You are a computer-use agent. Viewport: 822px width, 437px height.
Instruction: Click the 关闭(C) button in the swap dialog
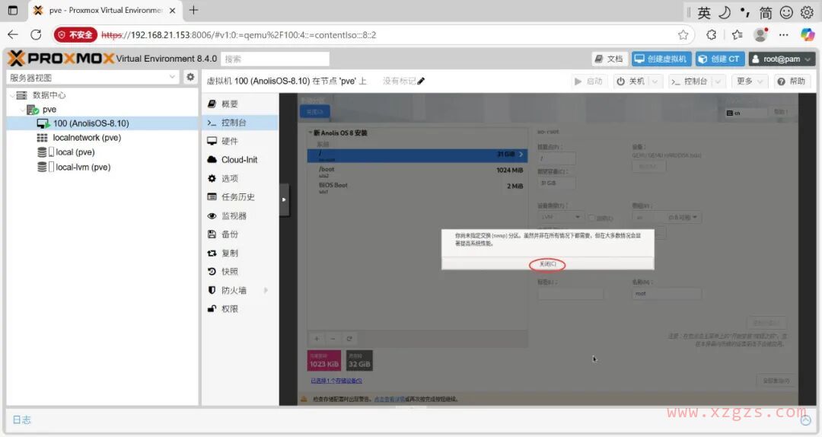tap(547, 263)
